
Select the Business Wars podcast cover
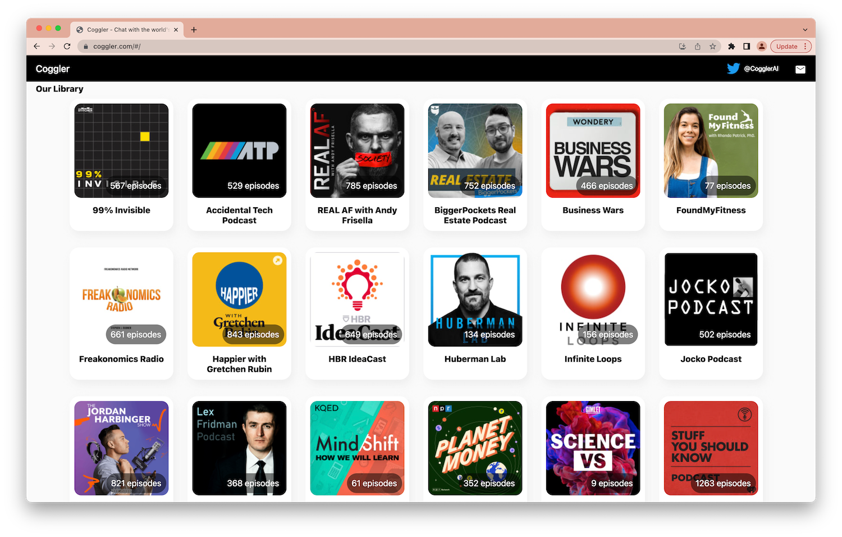tap(593, 151)
